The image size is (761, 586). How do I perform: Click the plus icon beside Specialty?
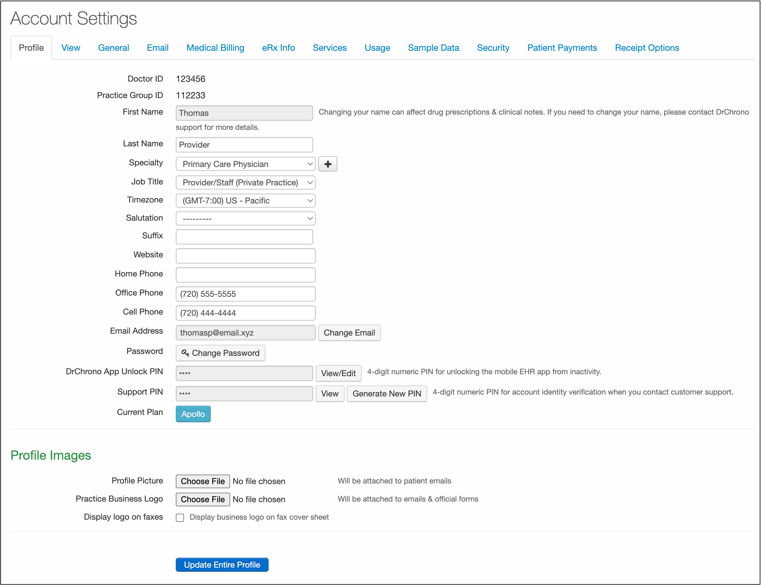(327, 164)
